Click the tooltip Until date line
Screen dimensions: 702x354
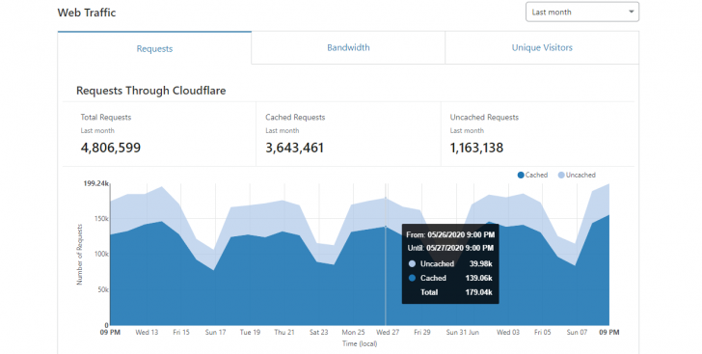point(450,248)
